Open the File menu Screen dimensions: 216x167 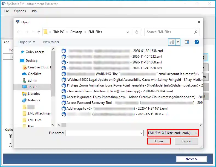point(7,11)
